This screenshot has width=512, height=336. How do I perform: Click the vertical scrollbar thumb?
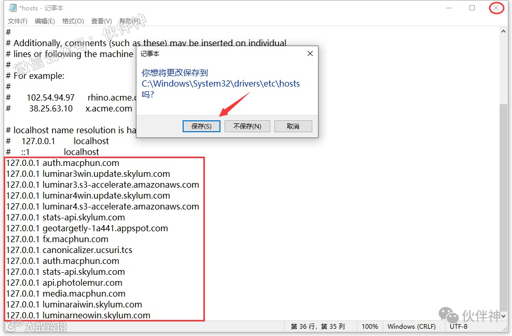(x=503, y=207)
